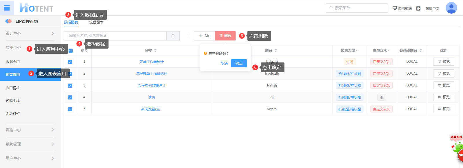The image size is (463, 168).
Task: Click 预览 for 流程实例数据统计 row
Action: [x=444, y=85]
